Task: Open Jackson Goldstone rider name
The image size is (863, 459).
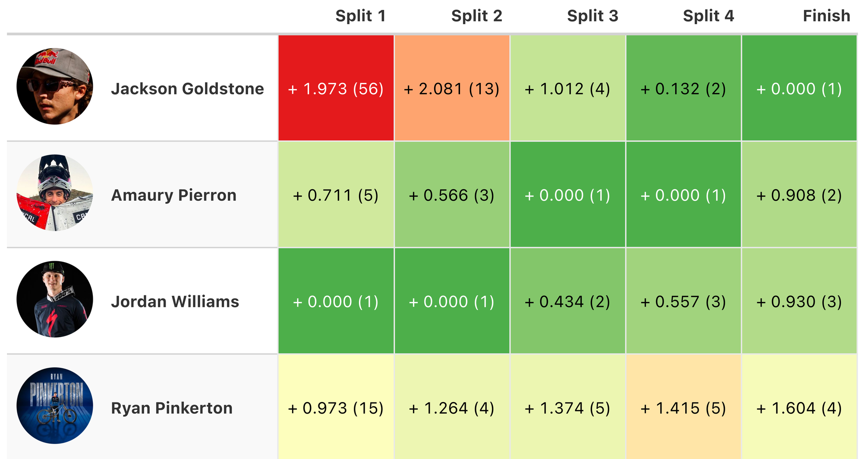Action: click(187, 89)
